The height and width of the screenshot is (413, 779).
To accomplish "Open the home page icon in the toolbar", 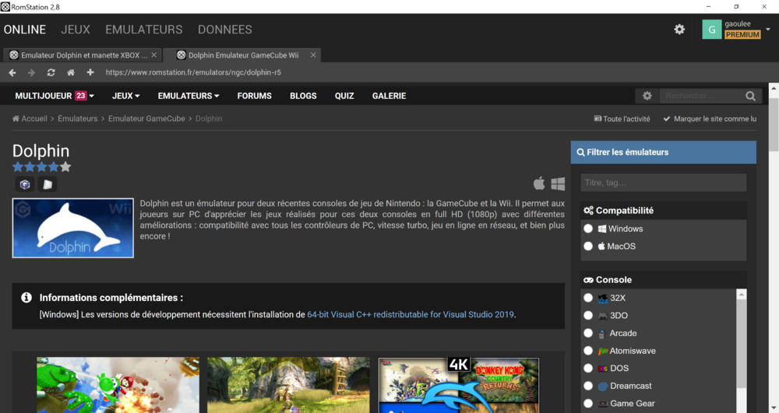I will (x=71, y=72).
